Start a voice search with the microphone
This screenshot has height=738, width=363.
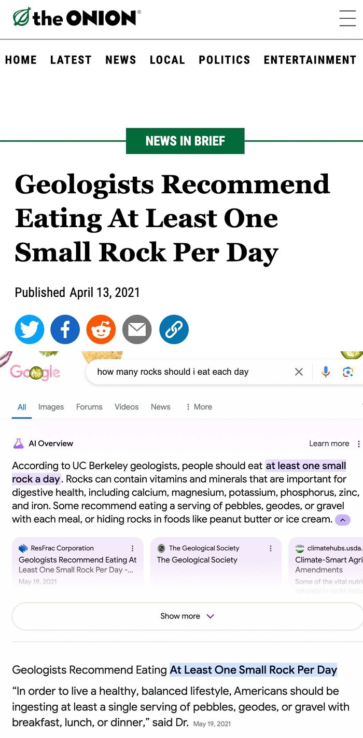click(325, 372)
